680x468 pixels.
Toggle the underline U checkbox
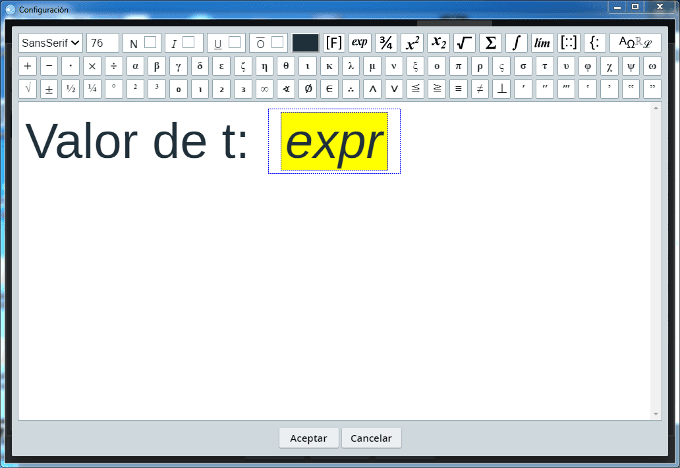click(x=235, y=43)
